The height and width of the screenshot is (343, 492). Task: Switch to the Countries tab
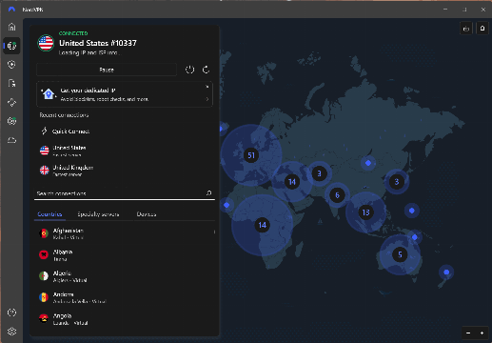click(49, 214)
